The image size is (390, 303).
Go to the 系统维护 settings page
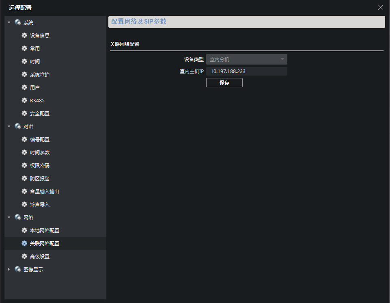click(x=39, y=74)
